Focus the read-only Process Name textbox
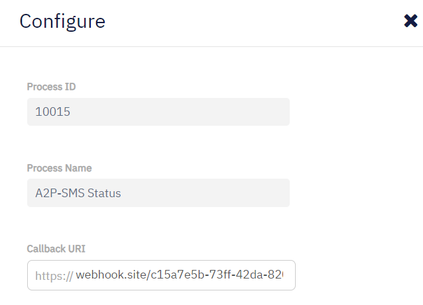 [158, 193]
